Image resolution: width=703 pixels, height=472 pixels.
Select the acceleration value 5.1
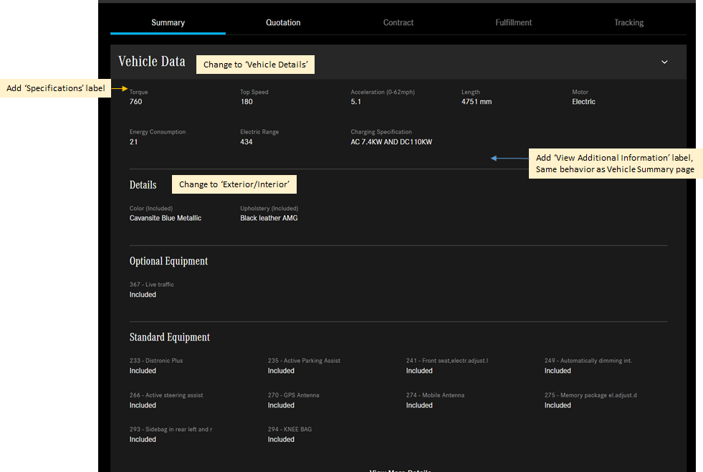click(x=356, y=102)
